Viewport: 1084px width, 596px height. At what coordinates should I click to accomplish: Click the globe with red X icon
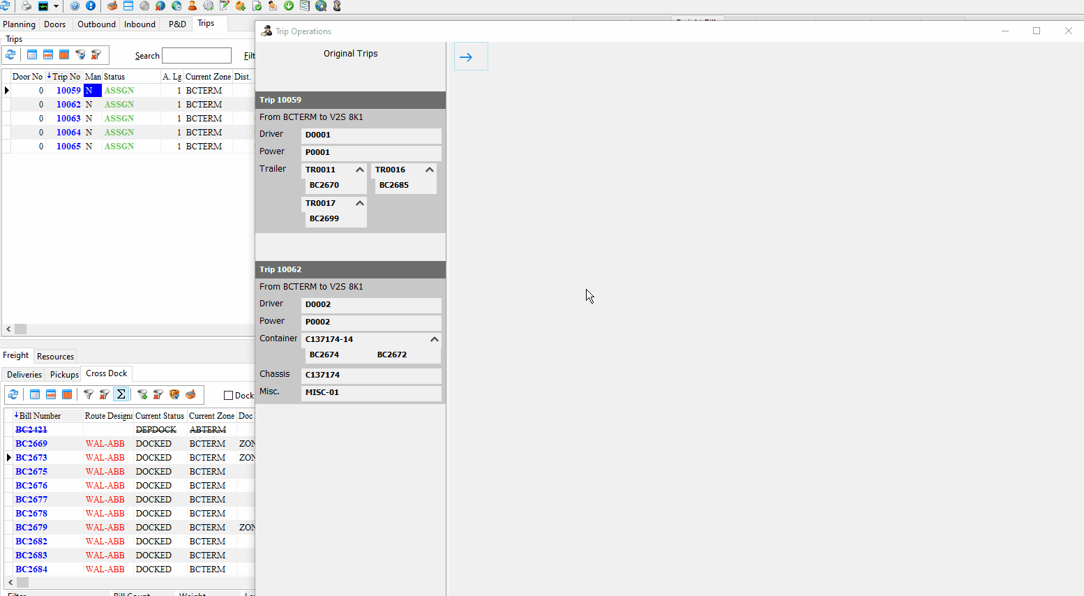(160, 6)
